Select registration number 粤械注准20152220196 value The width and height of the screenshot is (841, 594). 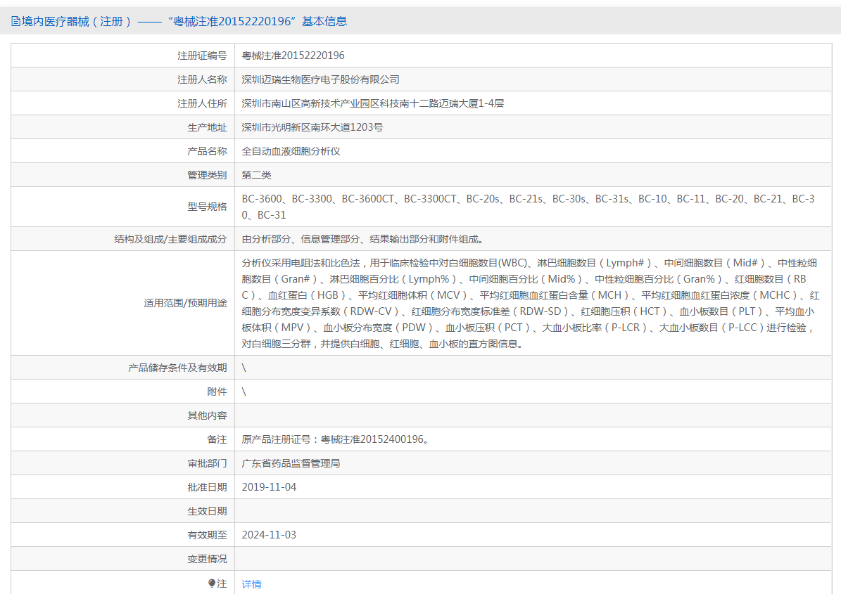click(x=293, y=56)
